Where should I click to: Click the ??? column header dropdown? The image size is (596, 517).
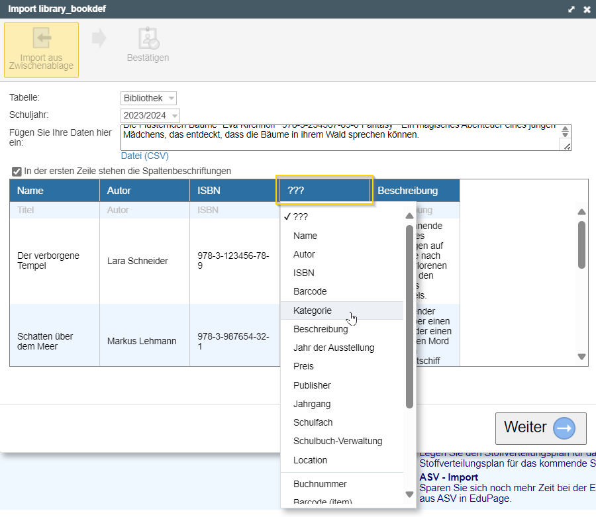point(324,190)
